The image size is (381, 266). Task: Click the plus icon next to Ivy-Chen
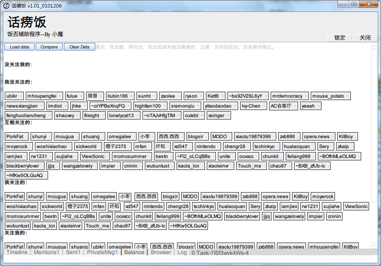click(264, 106)
